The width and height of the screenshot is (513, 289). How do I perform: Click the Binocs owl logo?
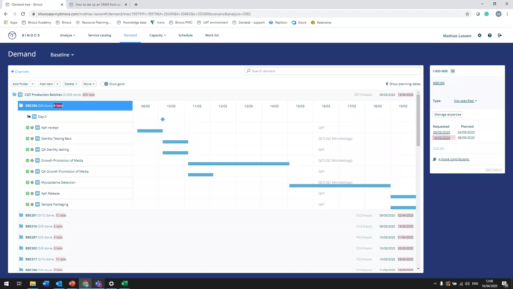pyautogui.click(x=12, y=35)
